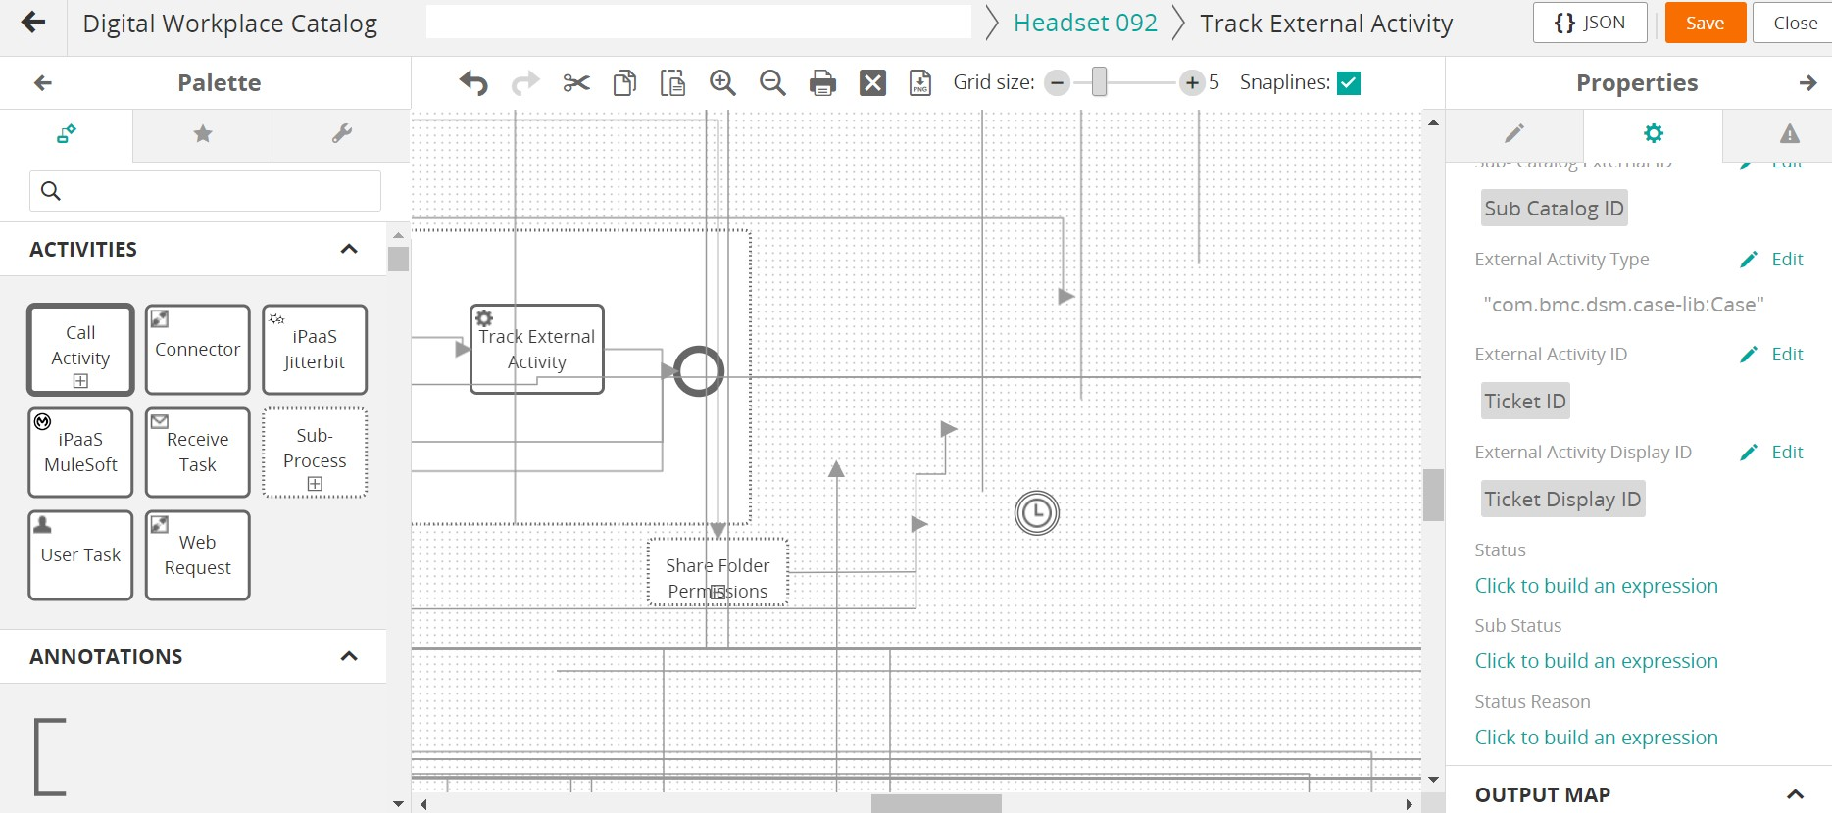Undo the last canvas action
This screenshot has width=1832, height=813.
point(473,83)
